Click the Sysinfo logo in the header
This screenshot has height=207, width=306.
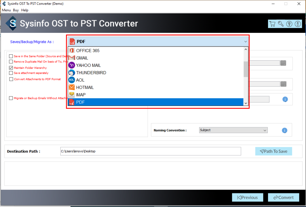pos(12,24)
